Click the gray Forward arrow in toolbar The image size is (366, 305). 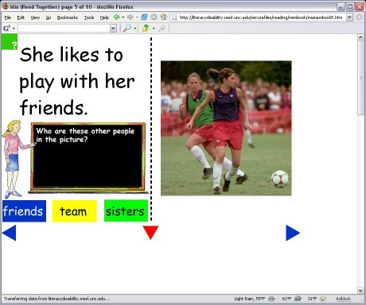(130, 17)
